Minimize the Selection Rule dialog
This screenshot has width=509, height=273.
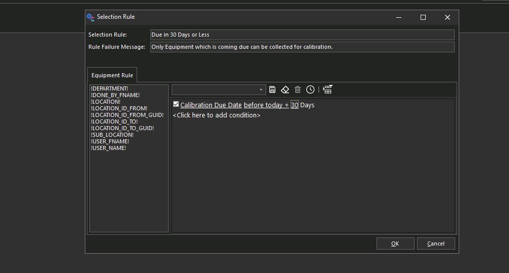point(399,17)
